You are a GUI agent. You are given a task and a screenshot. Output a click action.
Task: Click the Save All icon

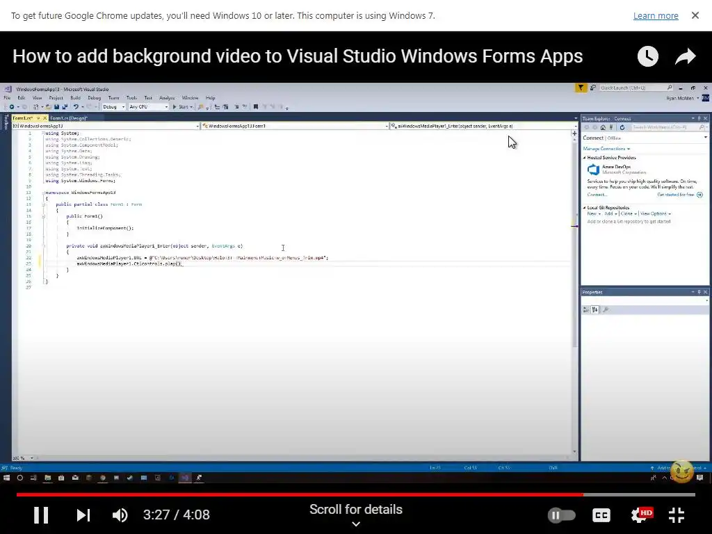(65, 106)
